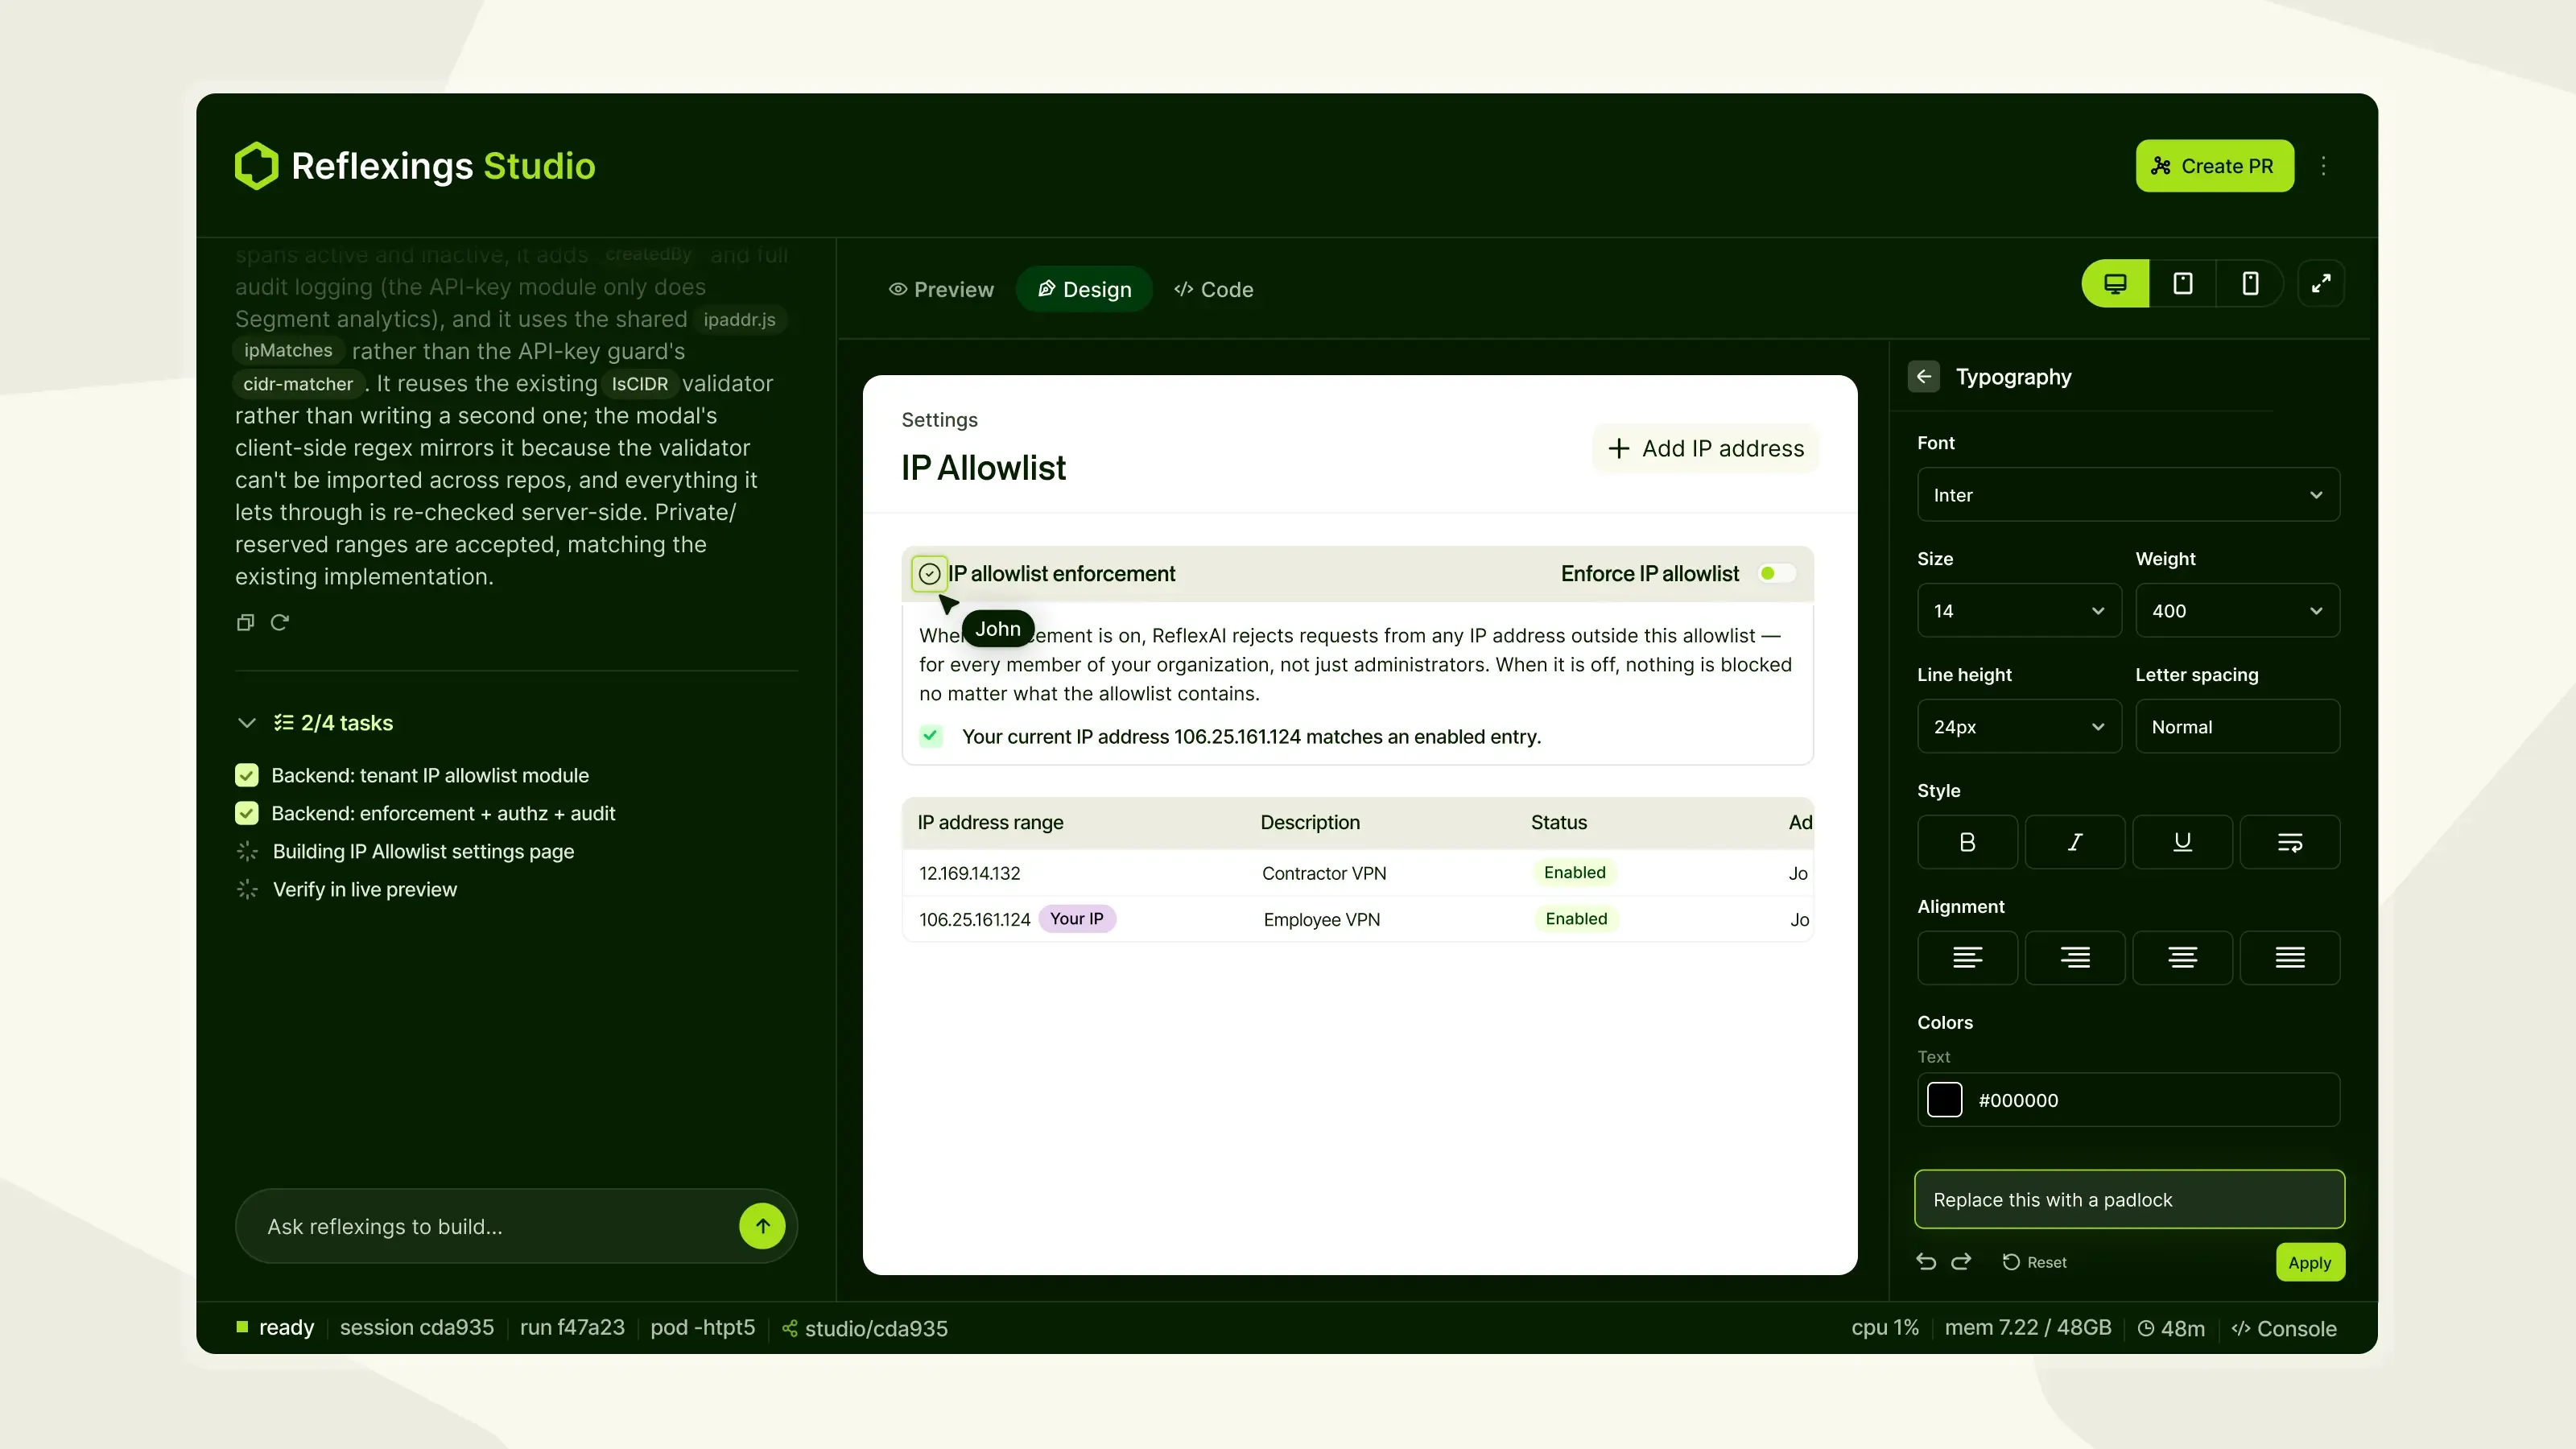Viewport: 2576px width, 1449px height.
Task: Click the black text color swatch
Action: [x=1944, y=1100]
